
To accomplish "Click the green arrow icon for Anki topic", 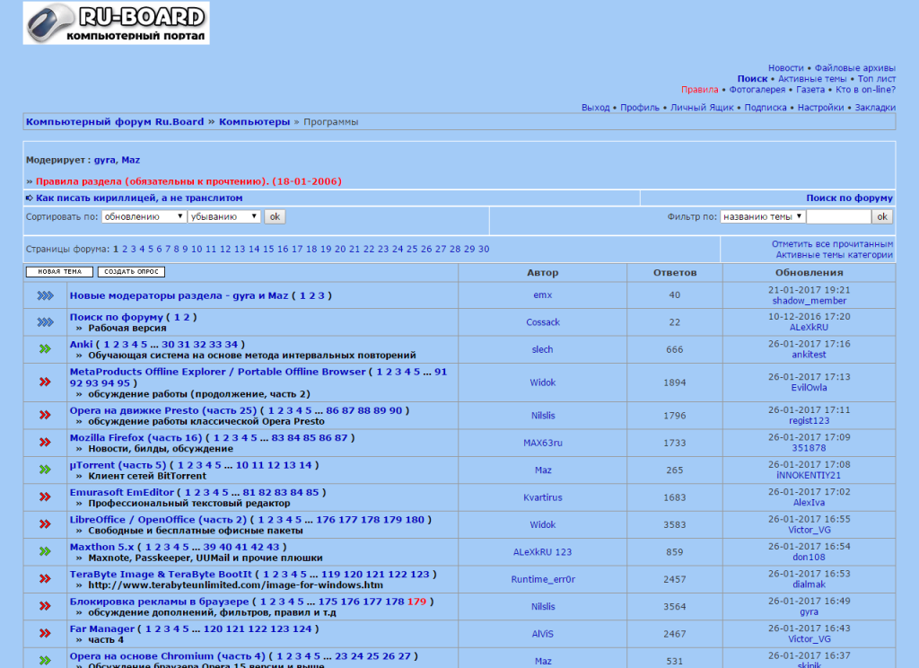I will [x=45, y=349].
